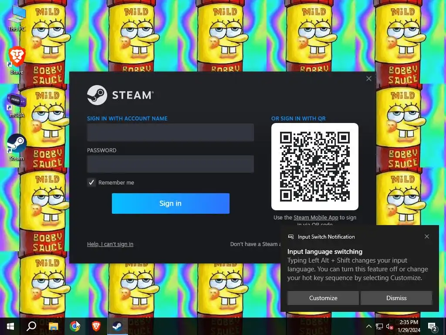The width and height of the screenshot is (446, 335).
Task: Click the Input language switching heading
Action: pos(325,252)
